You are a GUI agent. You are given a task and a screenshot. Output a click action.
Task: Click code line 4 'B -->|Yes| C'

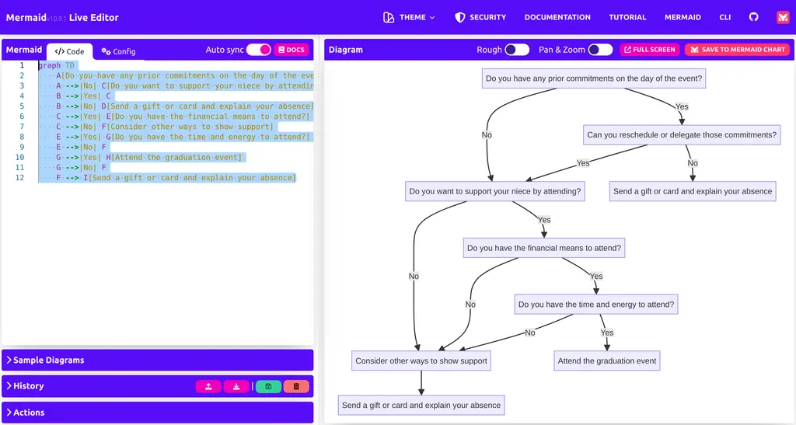tap(83, 96)
